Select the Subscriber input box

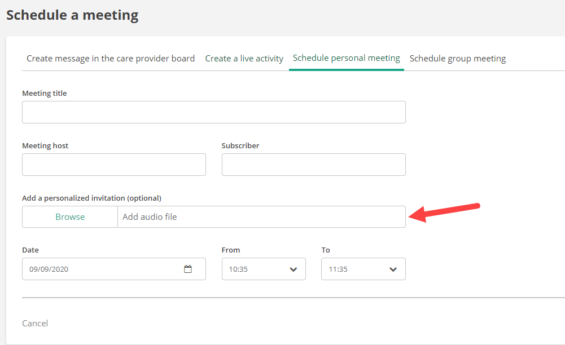click(x=313, y=165)
